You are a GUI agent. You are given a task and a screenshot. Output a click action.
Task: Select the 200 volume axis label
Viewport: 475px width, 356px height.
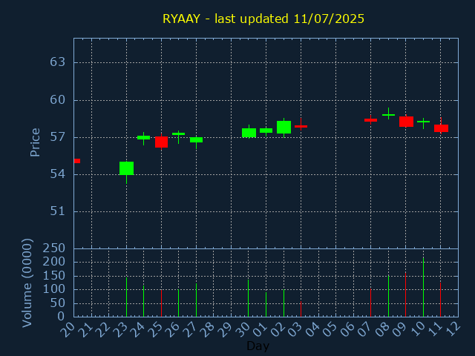(54, 262)
